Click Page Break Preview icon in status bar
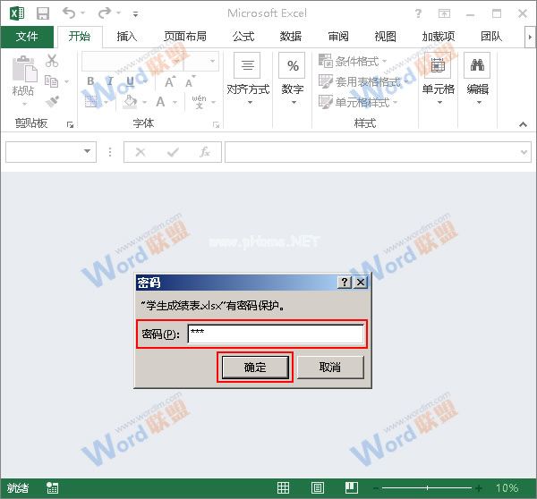 [x=352, y=488]
